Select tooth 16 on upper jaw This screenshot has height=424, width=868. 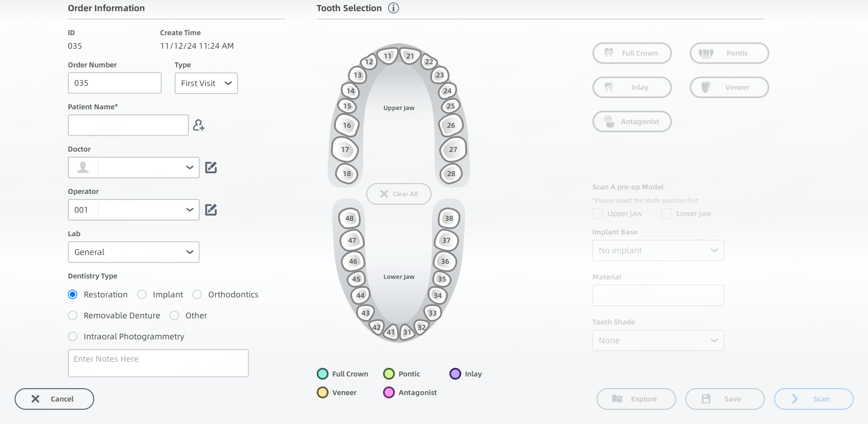347,125
